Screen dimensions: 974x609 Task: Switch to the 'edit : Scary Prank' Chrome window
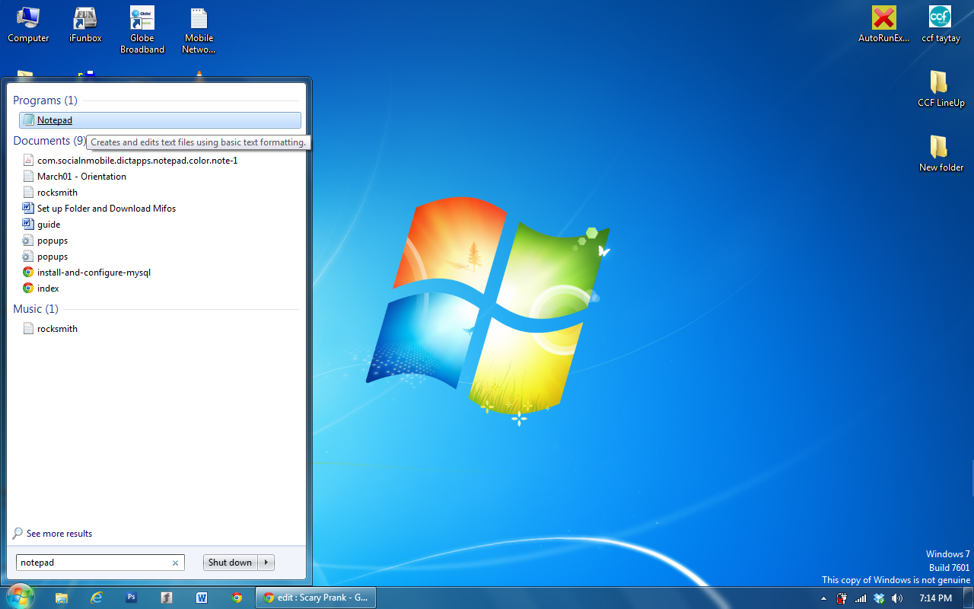click(316, 598)
